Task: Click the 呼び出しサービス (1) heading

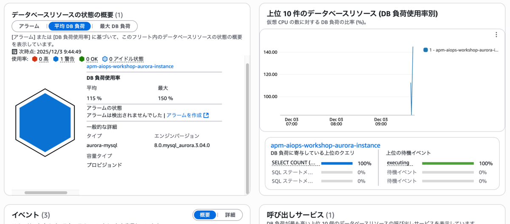Action: (300, 215)
